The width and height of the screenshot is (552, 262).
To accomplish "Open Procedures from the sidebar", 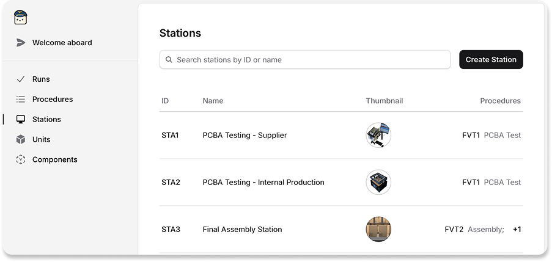I will (x=53, y=99).
